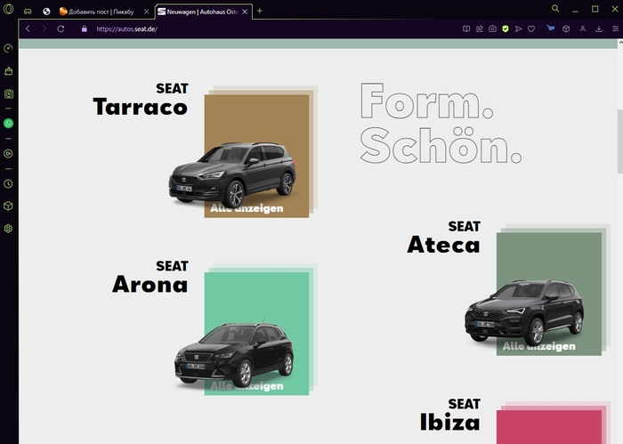
Task: Add page to bookmarks heart icon
Action: pyautogui.click(x=531, y=28)
